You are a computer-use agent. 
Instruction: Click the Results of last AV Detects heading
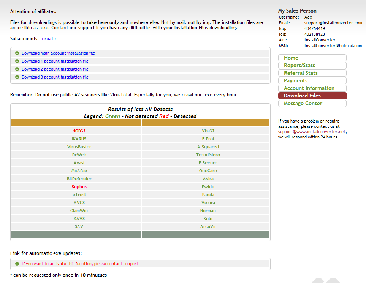pyautogui.click(x=140, y=109)
